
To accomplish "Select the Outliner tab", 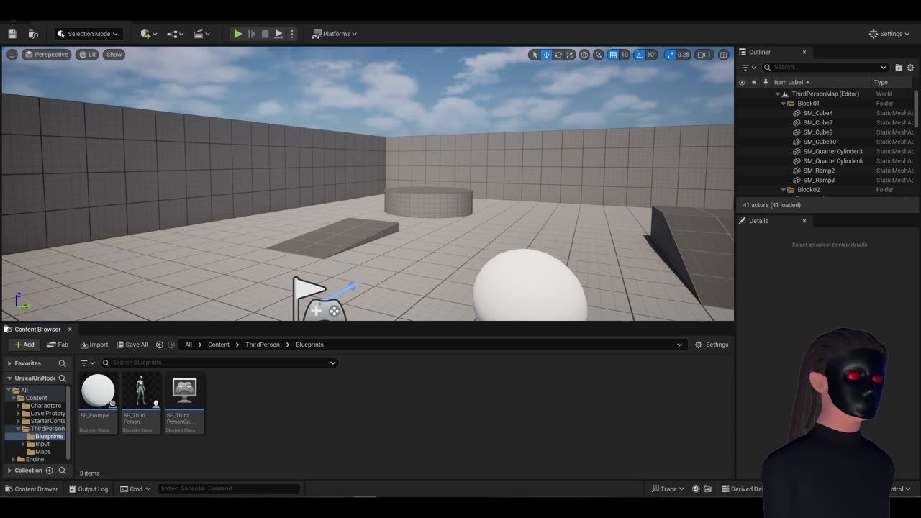I will pyautogui.click(x=759, y=52).
